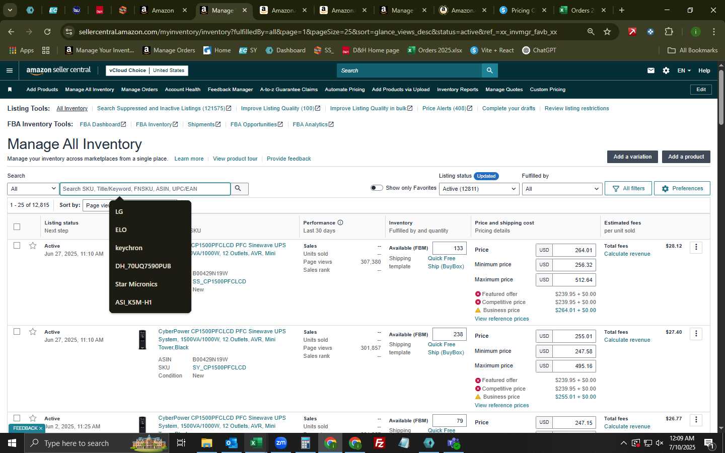The image size is (725, 453).
Task: Open the Seller Central hamburger menu
Action: 10,70
